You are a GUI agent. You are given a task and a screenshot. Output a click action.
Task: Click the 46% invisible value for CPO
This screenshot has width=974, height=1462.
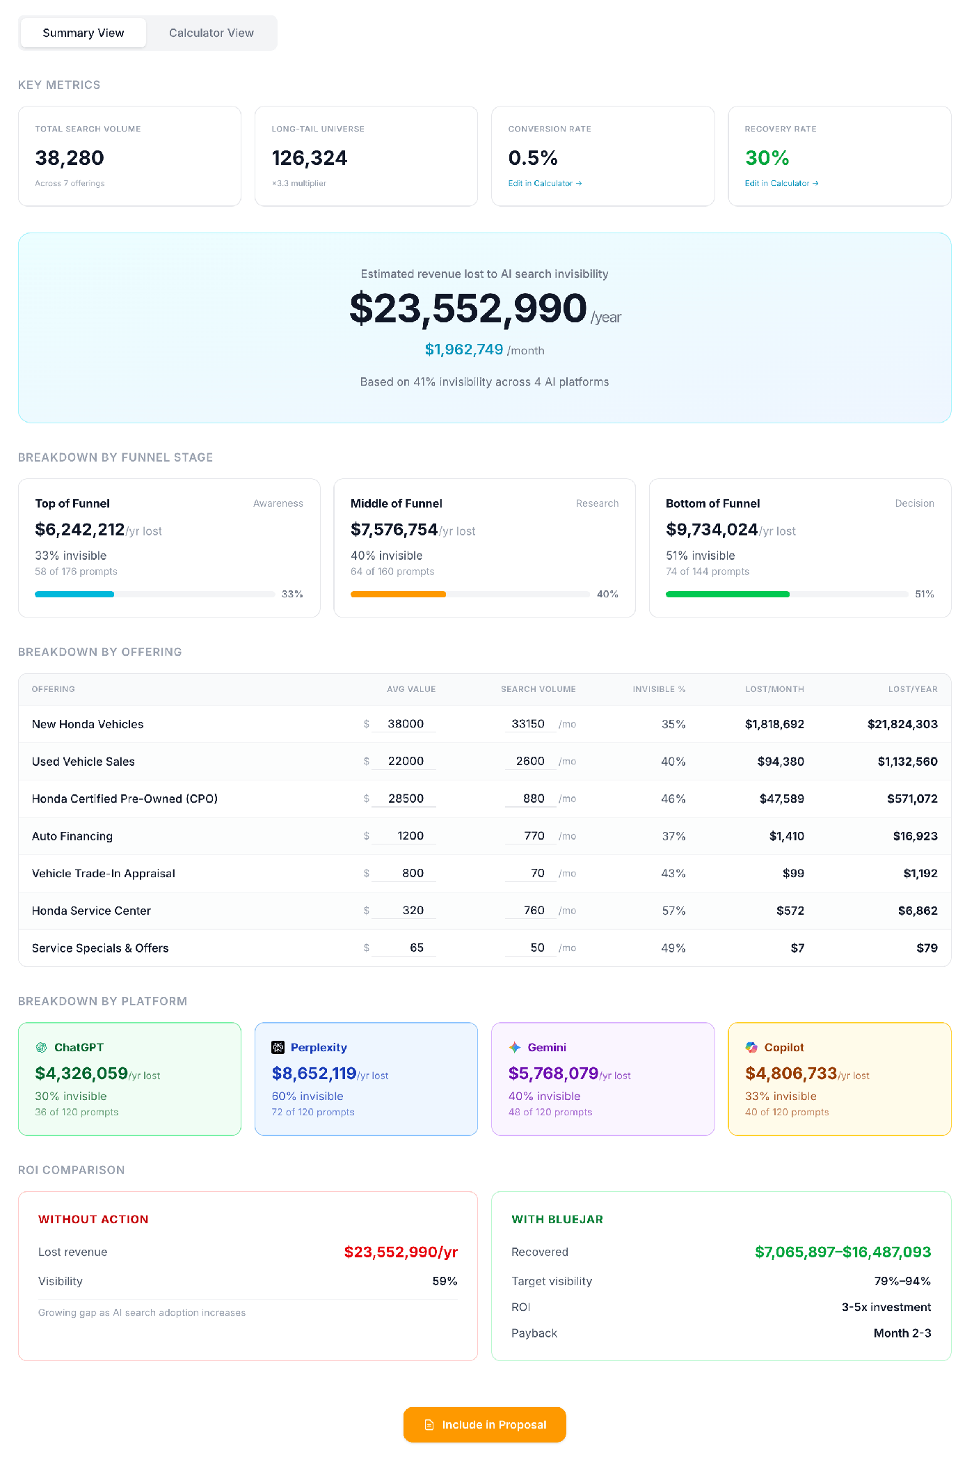click(673, 799)
